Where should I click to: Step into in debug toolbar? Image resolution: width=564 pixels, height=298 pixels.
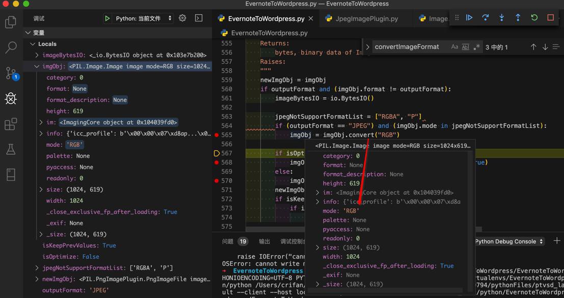(502, 17)
